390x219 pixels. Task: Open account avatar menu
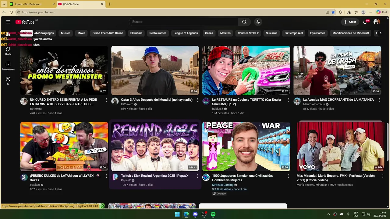coord(377,22)
